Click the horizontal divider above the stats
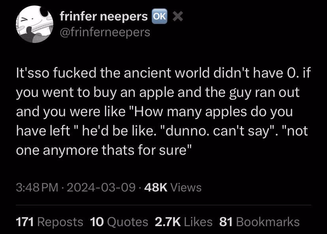Screen dimensions: 327x234 [x=163, y=205]
